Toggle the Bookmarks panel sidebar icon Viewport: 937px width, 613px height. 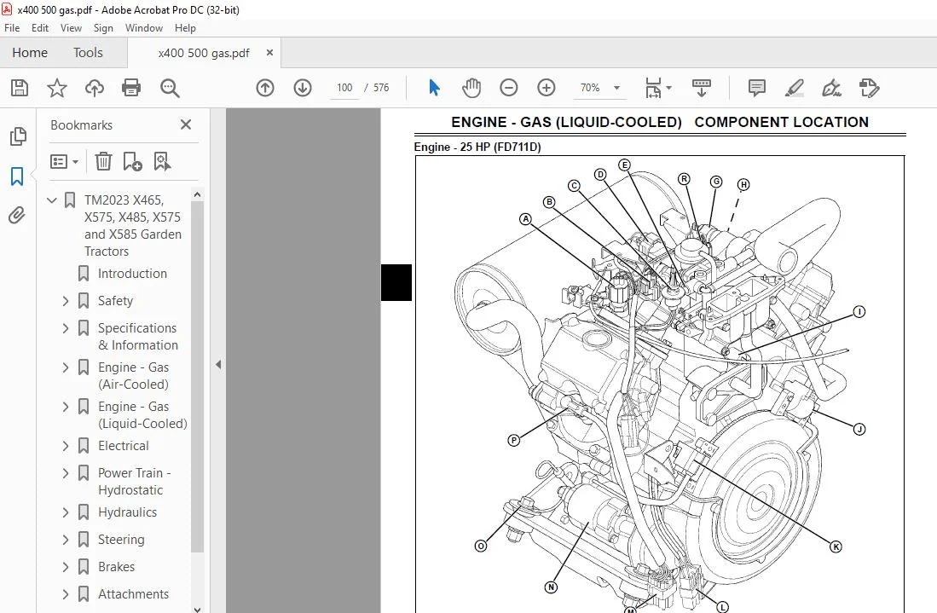pos(17,176)
